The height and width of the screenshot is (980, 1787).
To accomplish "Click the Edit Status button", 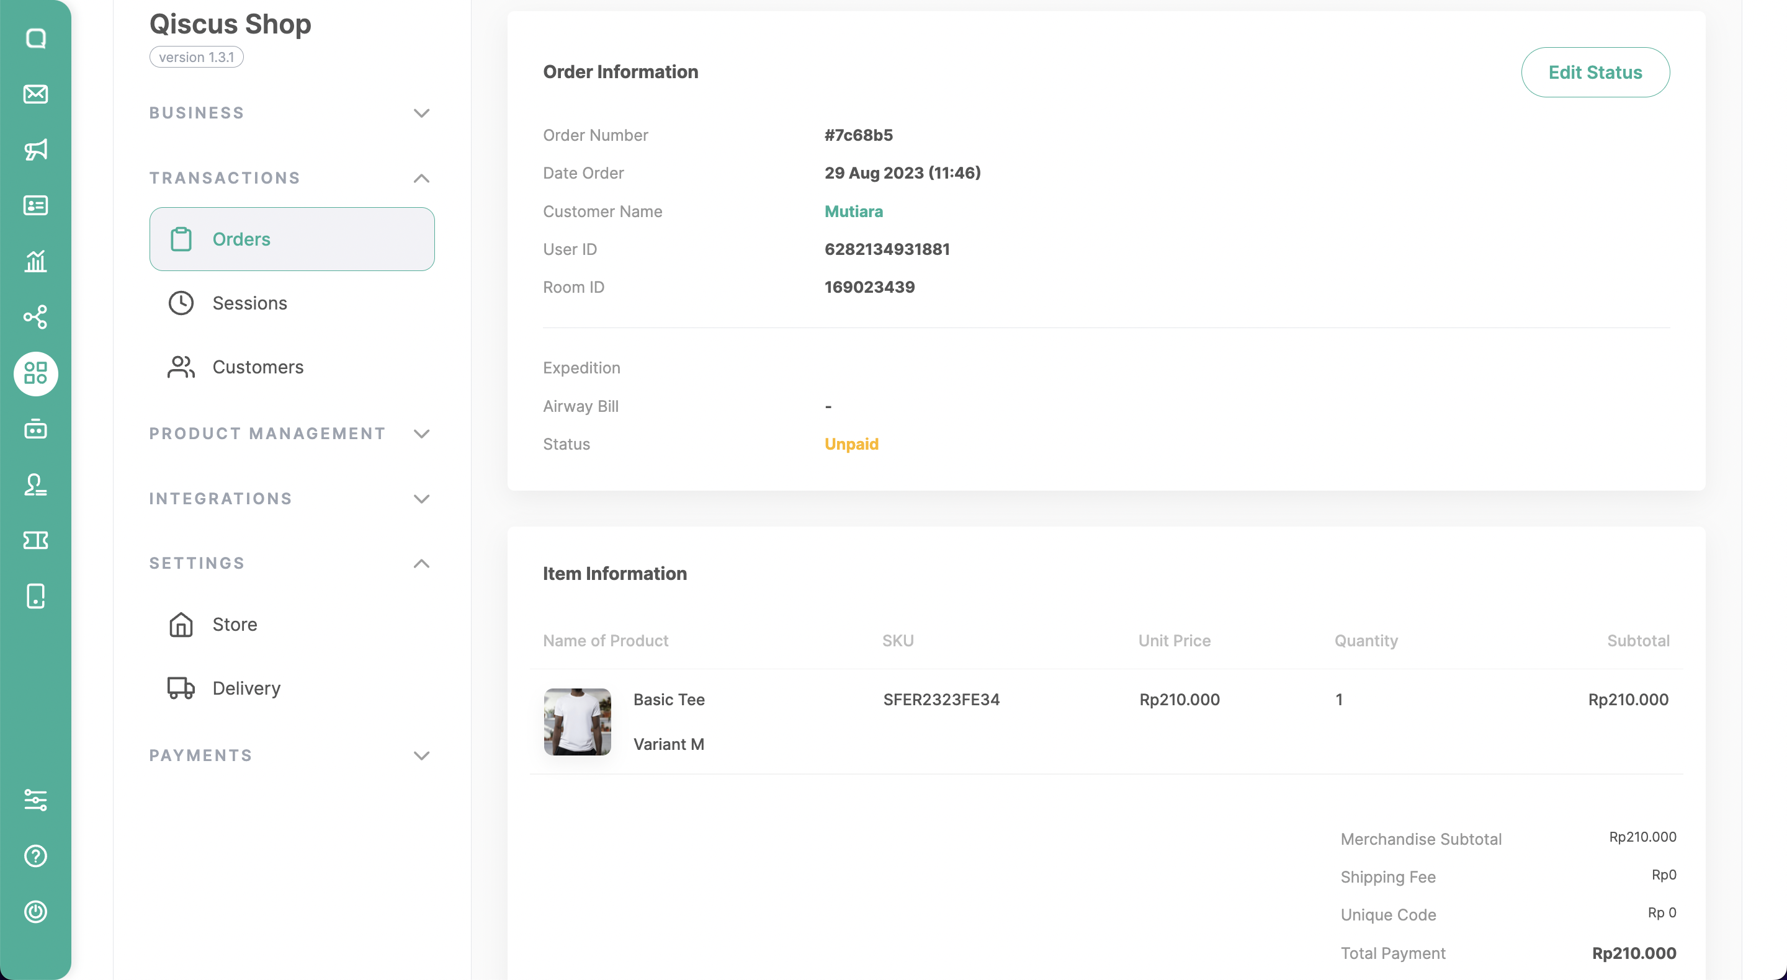I will tap(1595, 72).
